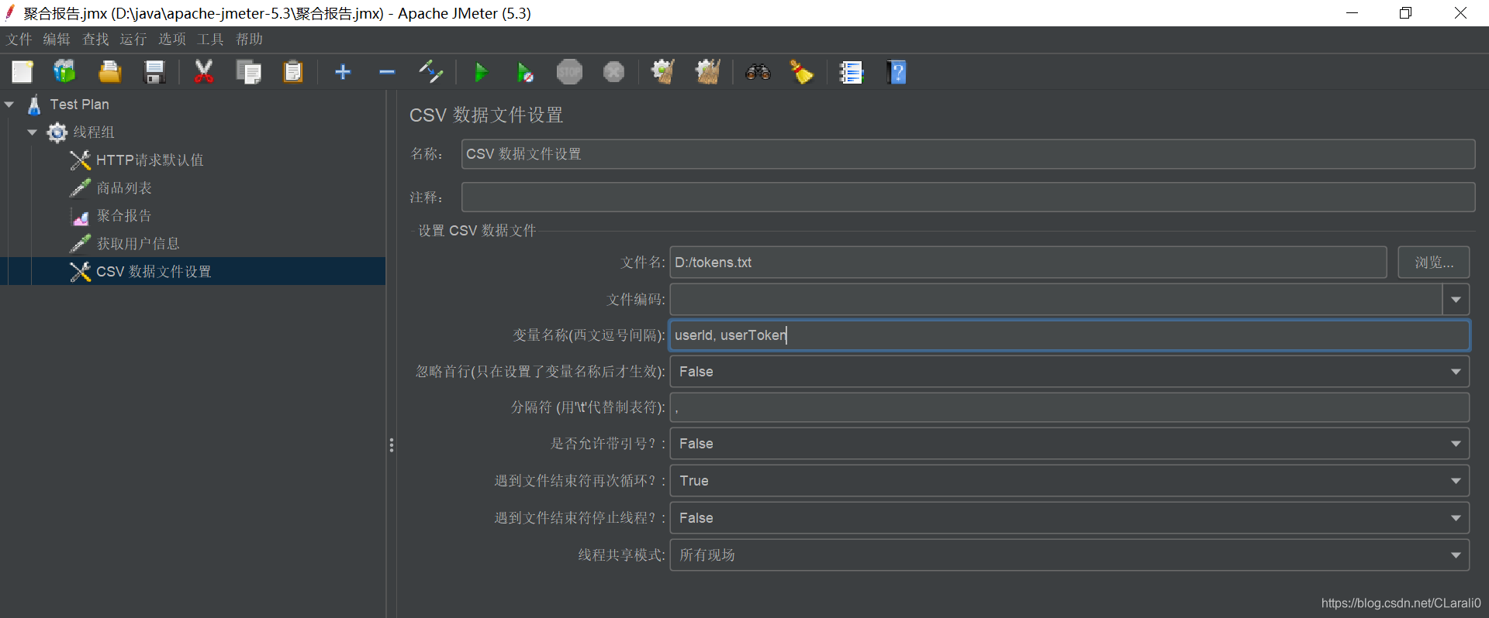Open the 编辑 menu
Viewport: 1489px width, 618px height.
(x=57, y=39)
